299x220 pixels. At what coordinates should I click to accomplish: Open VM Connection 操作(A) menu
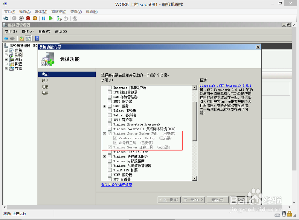pos(25,12)
